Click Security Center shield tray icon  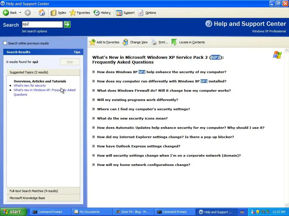(x=258, y=212)
